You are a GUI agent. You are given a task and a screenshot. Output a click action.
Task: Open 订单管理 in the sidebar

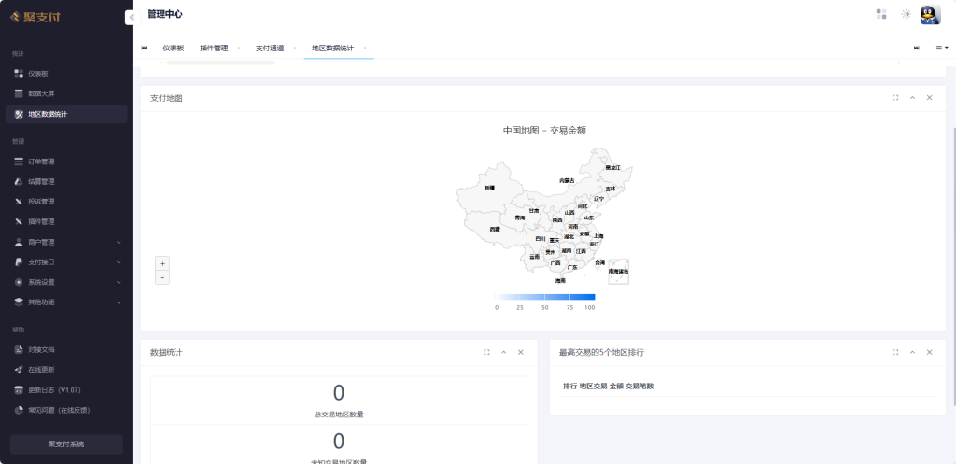(x=66, y=162)
